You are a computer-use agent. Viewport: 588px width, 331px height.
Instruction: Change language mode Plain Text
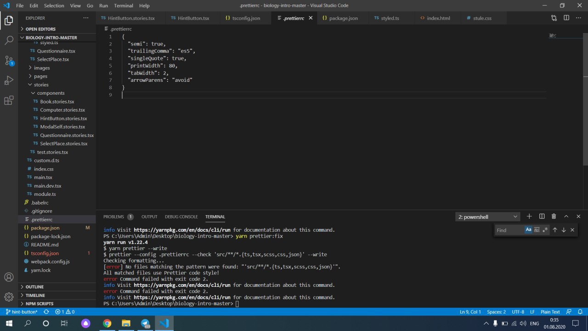click(x=550, y=312)
